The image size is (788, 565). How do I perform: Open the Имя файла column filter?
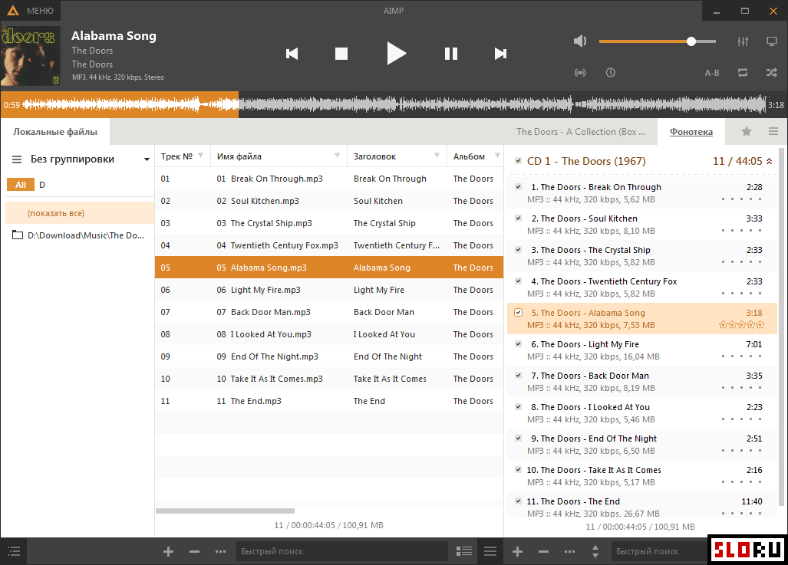click(x=337, y=156)
